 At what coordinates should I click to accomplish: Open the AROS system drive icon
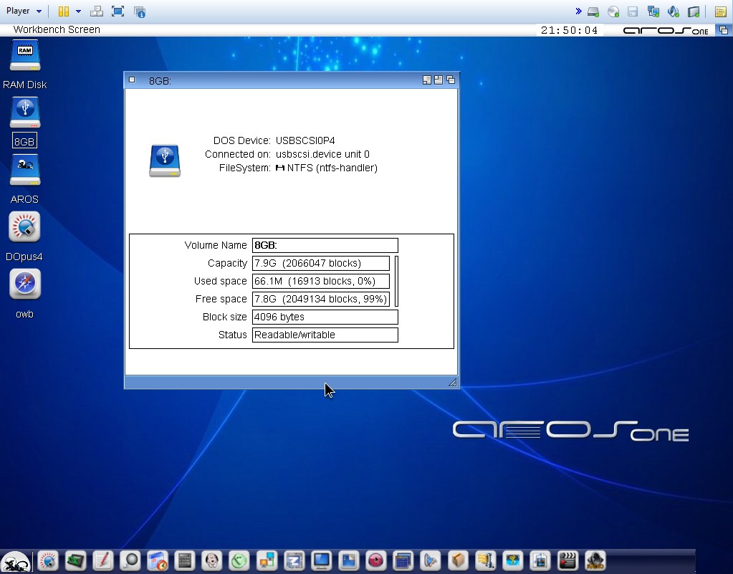click(25, 171)
